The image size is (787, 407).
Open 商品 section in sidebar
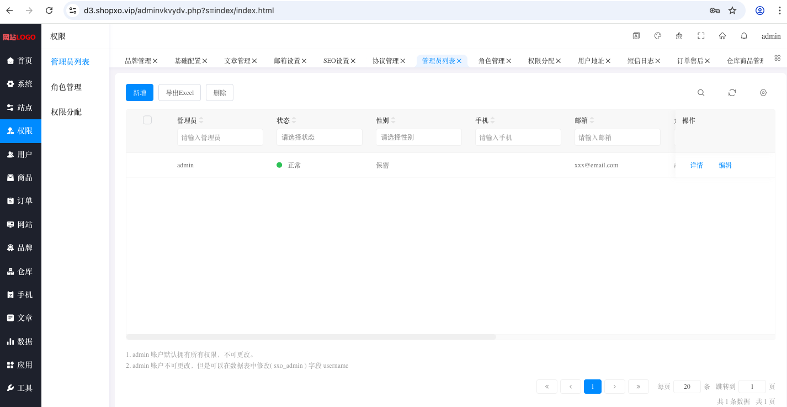20,178
